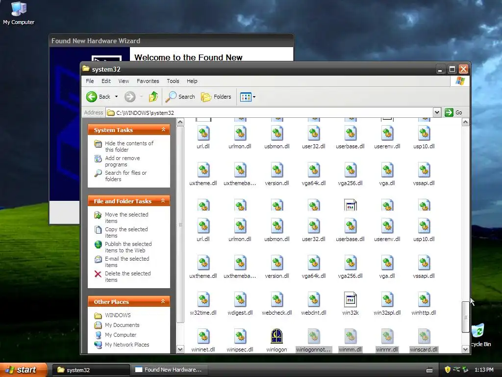Click Search for files or folders link
Screen dimensions: 502x377
pos(125,176)
